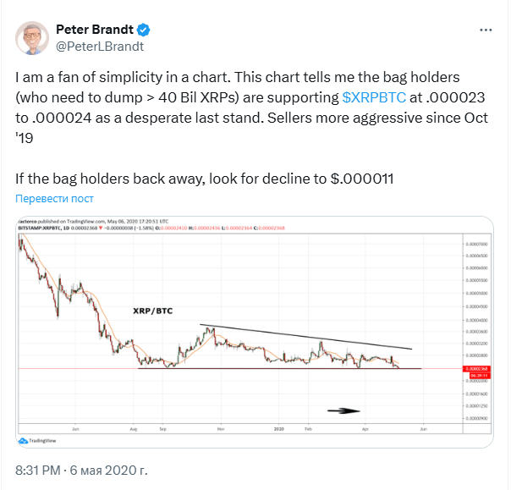Screen dimensions: 511x490
Task: Click the Apr marker on time axis
Action: coord(365,429)
